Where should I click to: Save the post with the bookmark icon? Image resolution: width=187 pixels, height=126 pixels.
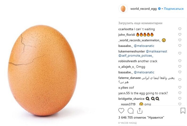point(183,111)
